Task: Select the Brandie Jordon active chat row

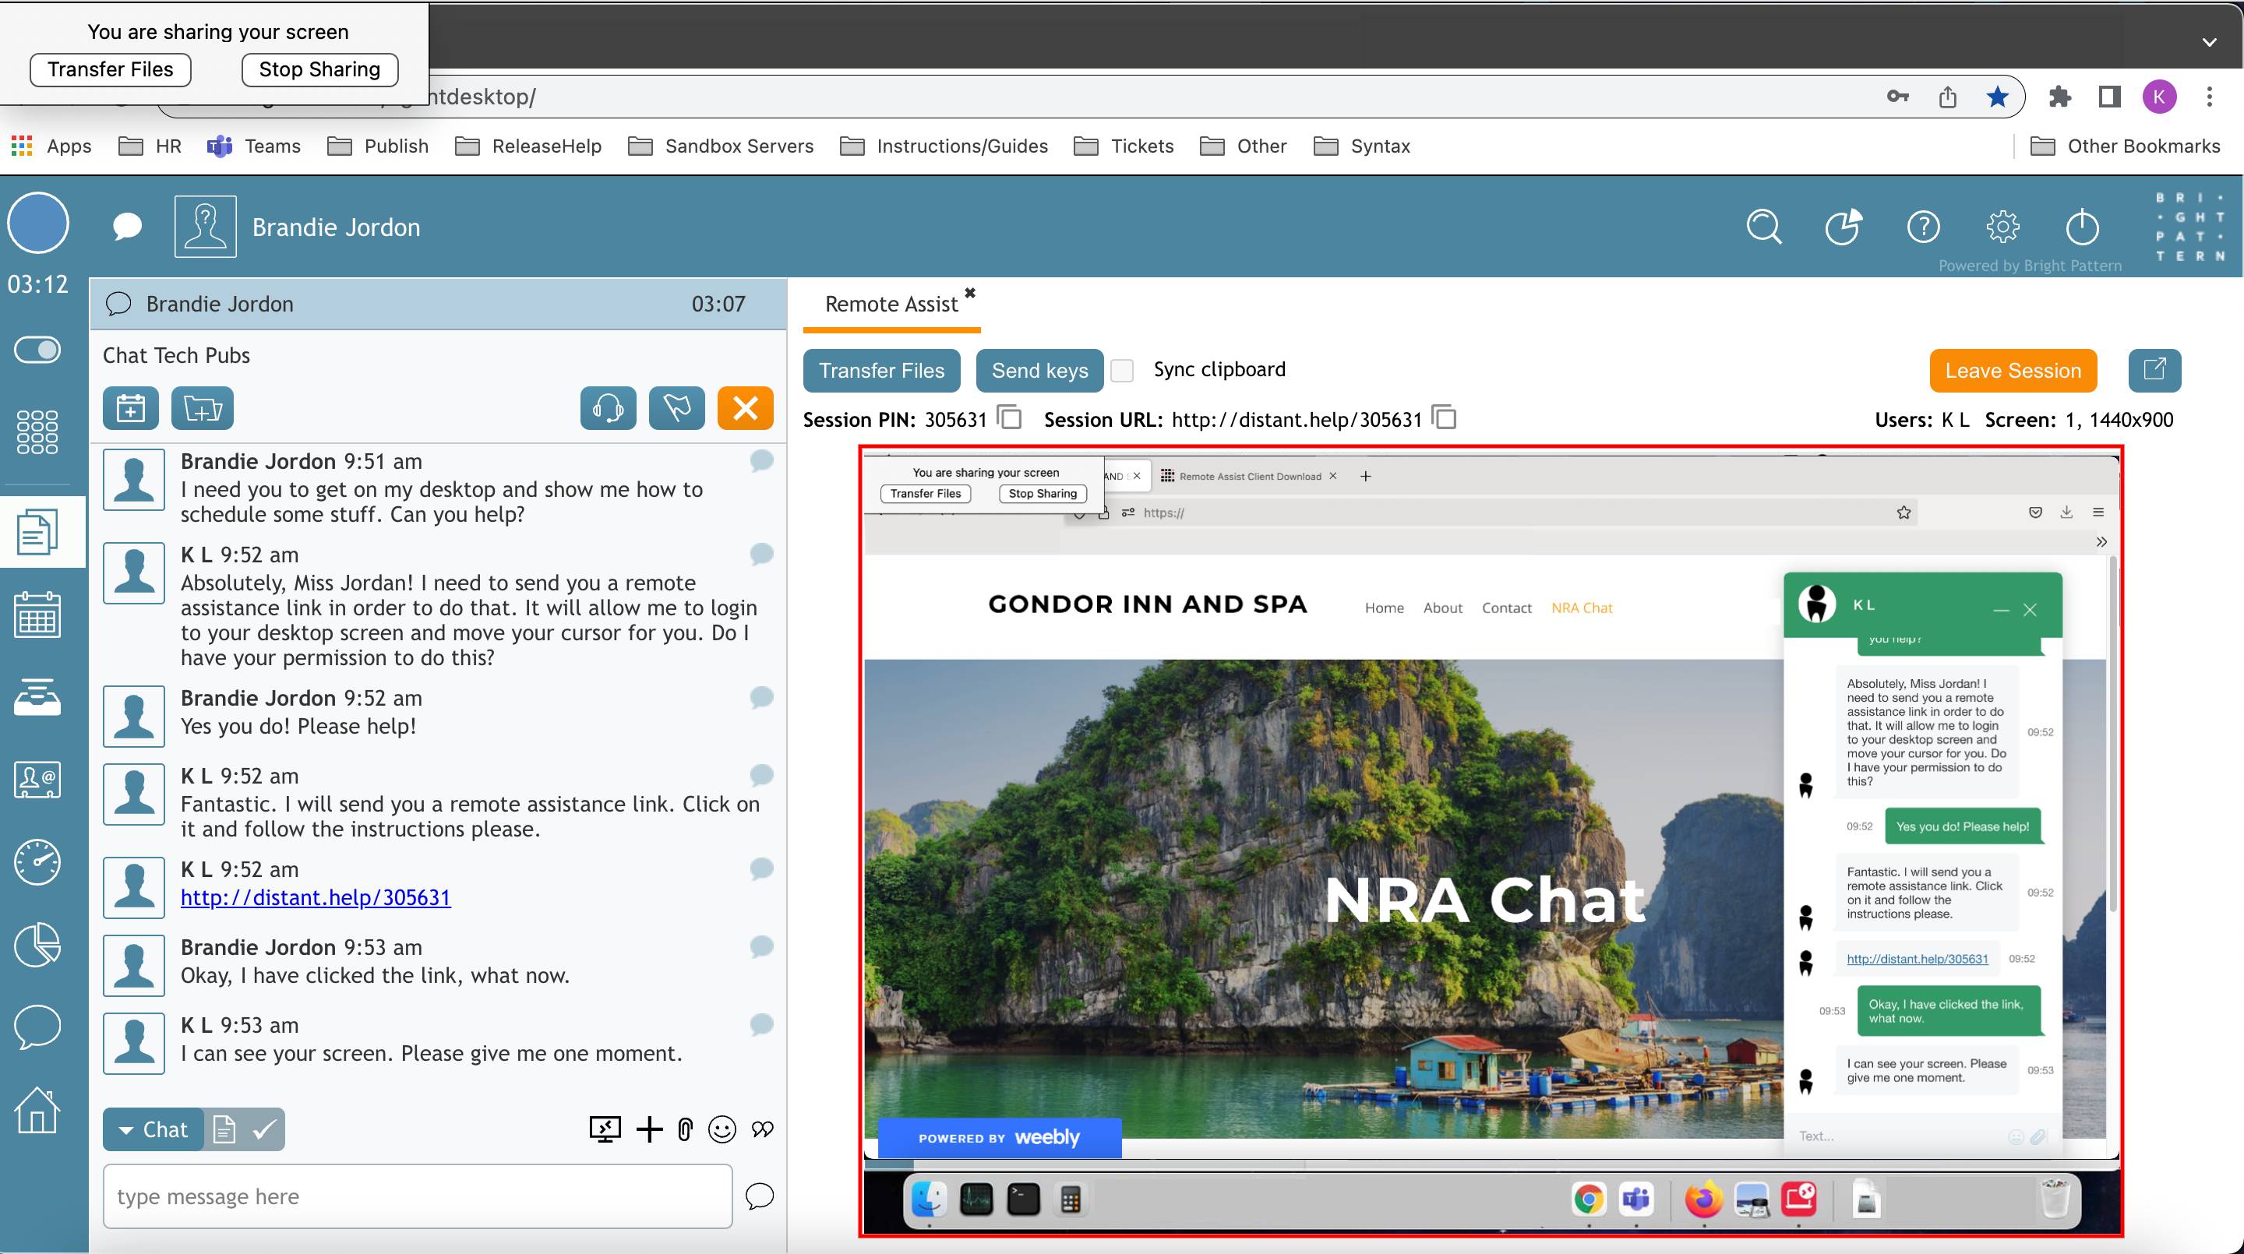Action: coord(438,304)
